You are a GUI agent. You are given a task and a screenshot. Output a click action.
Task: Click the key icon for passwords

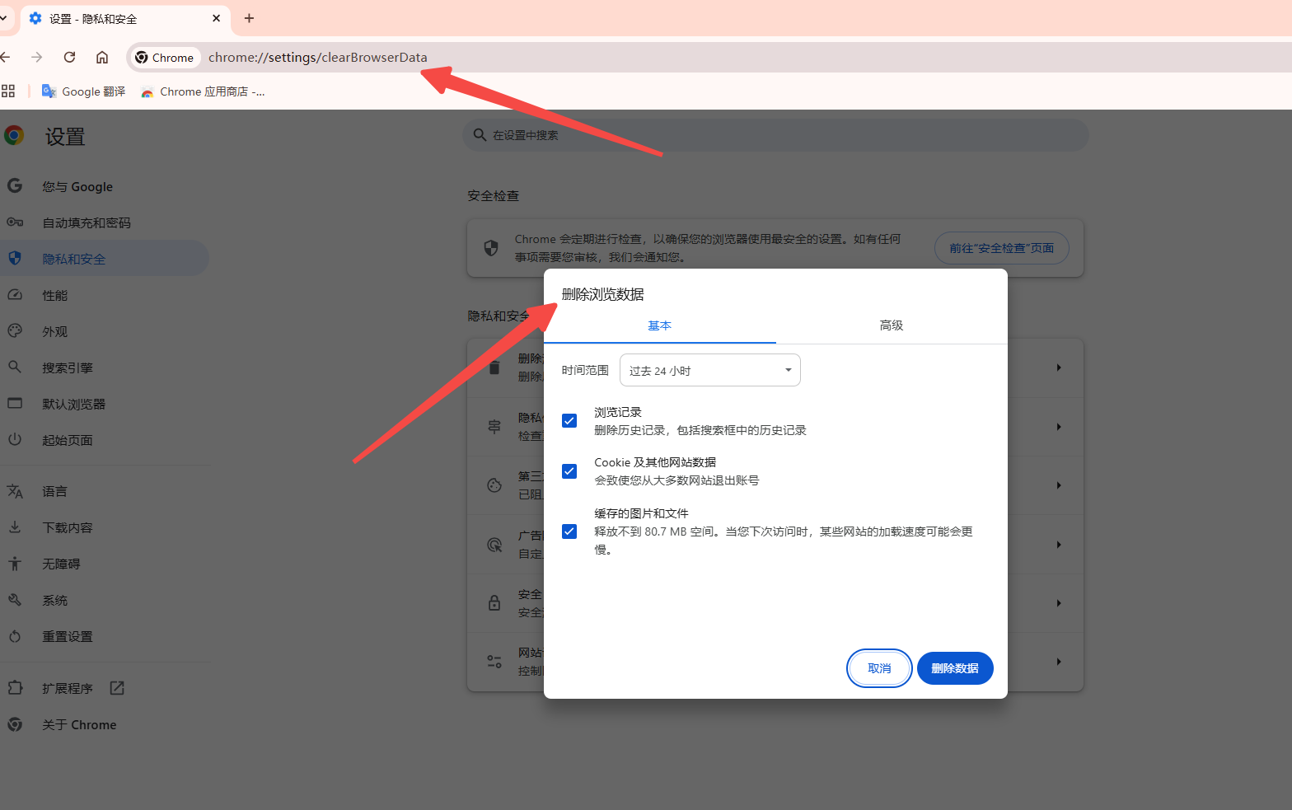tap(15, 222)
